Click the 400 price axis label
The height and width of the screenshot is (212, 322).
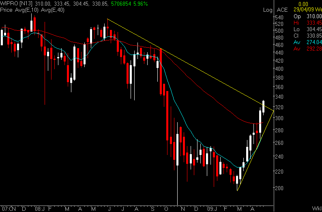(279, 69)
